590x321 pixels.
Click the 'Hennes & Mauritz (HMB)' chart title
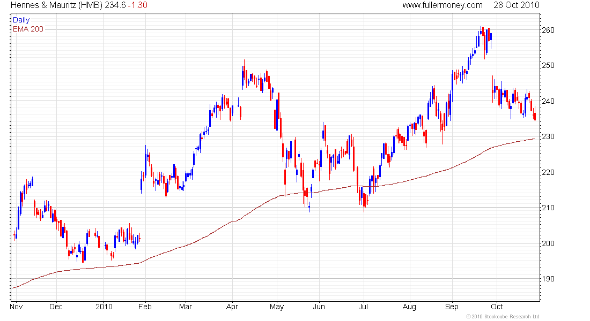(x=56, y=5)
